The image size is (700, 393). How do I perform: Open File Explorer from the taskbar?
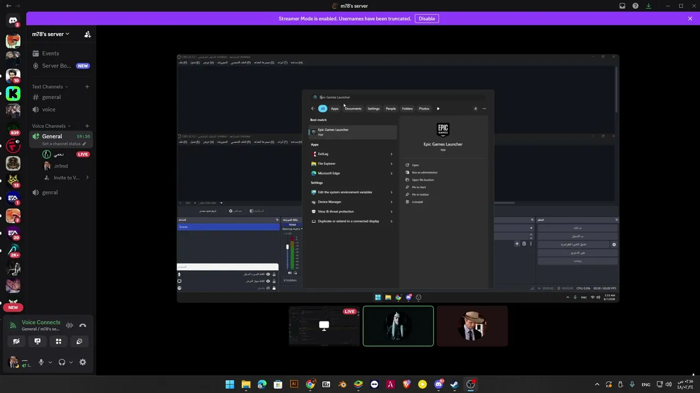[246, 384]
